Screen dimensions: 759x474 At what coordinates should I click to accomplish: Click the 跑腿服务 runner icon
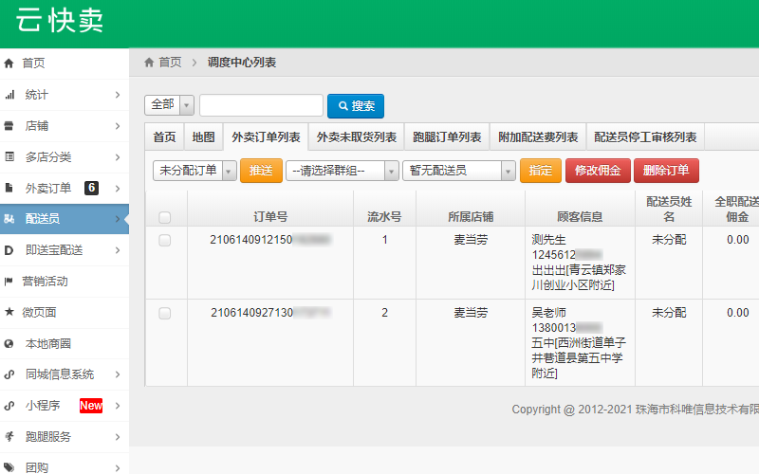9,437
